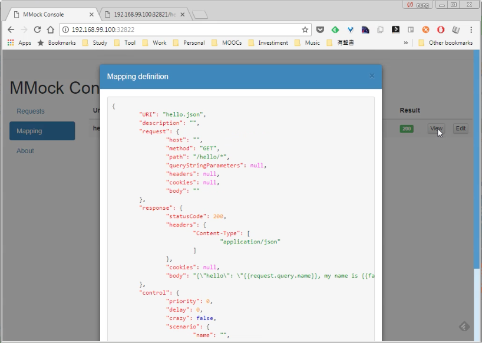Viewport: 482px width, 343px height.
Task: Expand the Investiment bookmarks folder
Action: [x=268, y=42]
